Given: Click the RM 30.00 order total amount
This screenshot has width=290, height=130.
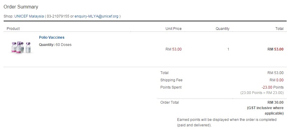Looking at the screenshot, I should pyautogui.click(x=275, y=102).
